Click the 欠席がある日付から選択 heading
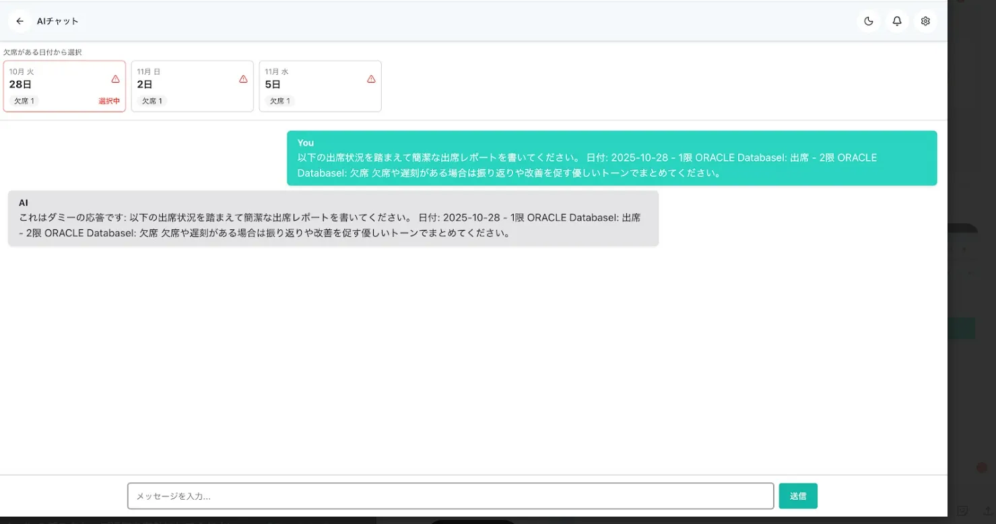 (x=43, y=52)
